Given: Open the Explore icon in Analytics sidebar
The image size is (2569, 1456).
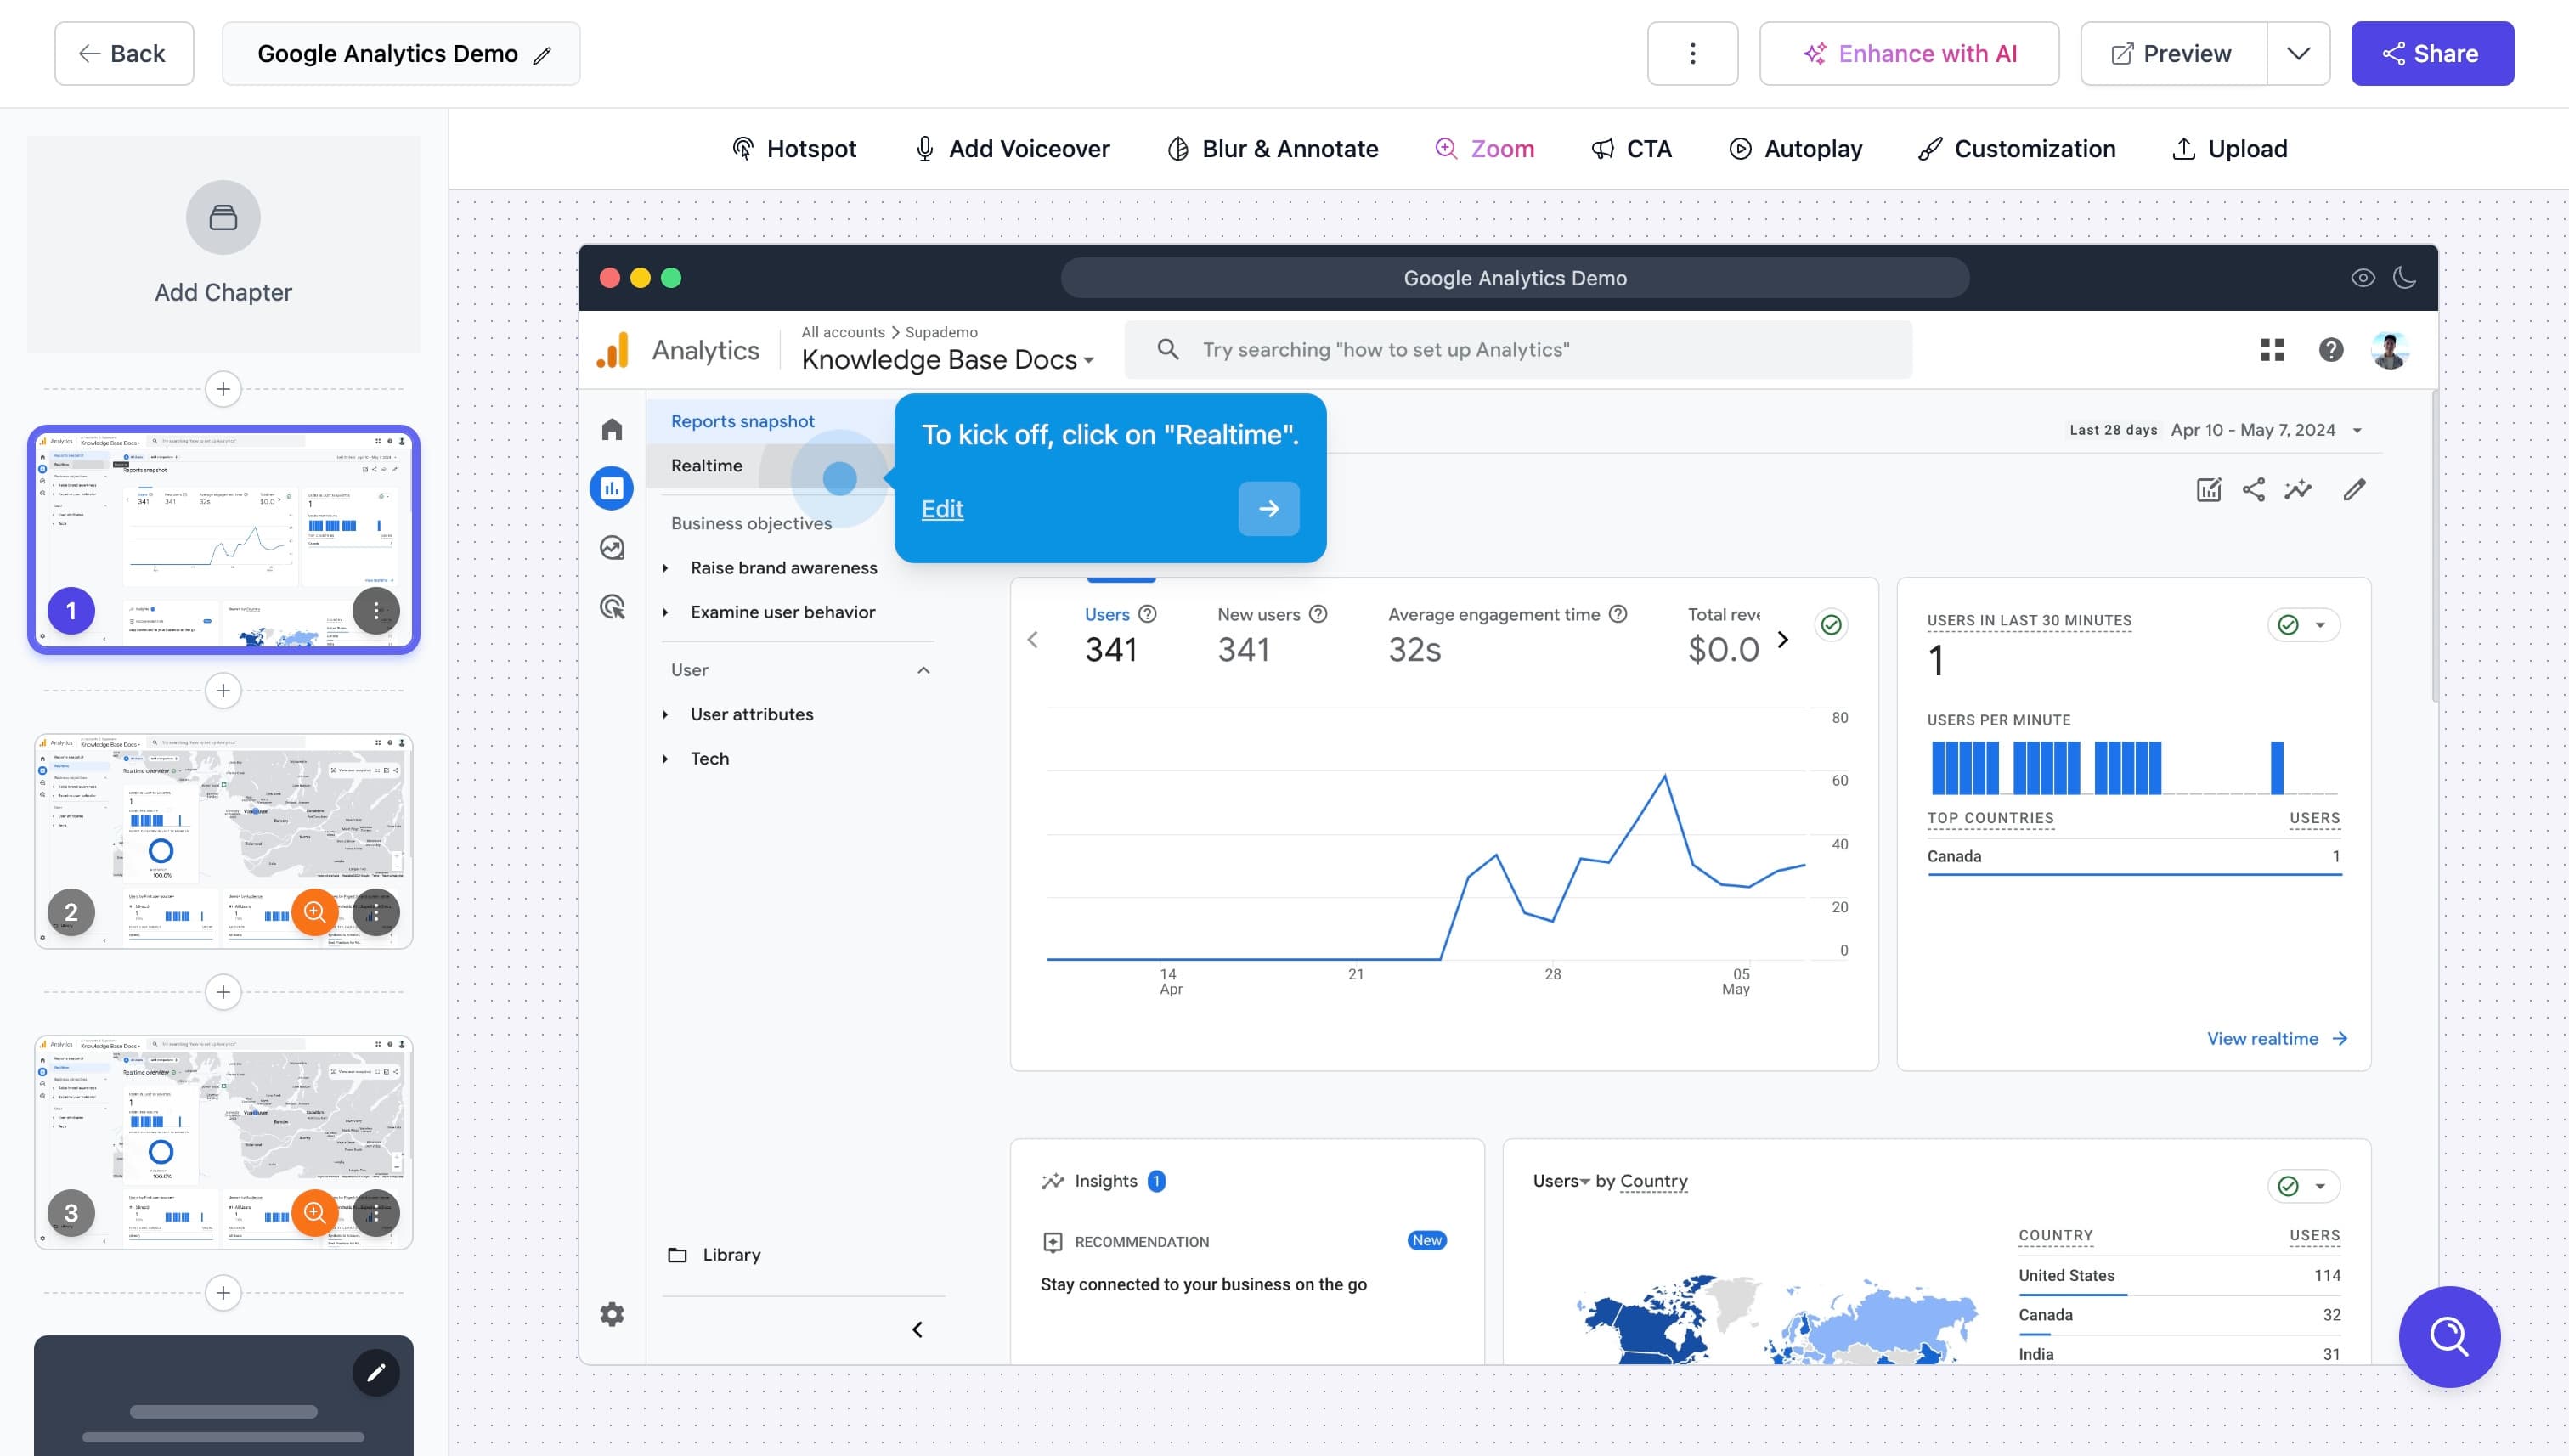Looking at the screenshot, I should tap(612, 547).
